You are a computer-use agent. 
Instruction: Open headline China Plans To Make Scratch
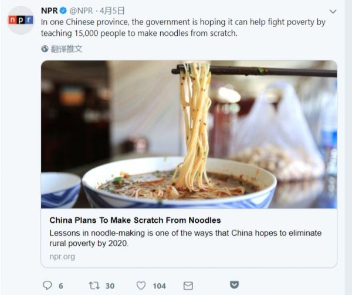[x=135, y=221]
